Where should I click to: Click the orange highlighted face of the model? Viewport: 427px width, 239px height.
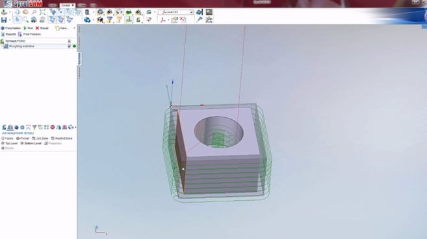(x=180, y=152)
